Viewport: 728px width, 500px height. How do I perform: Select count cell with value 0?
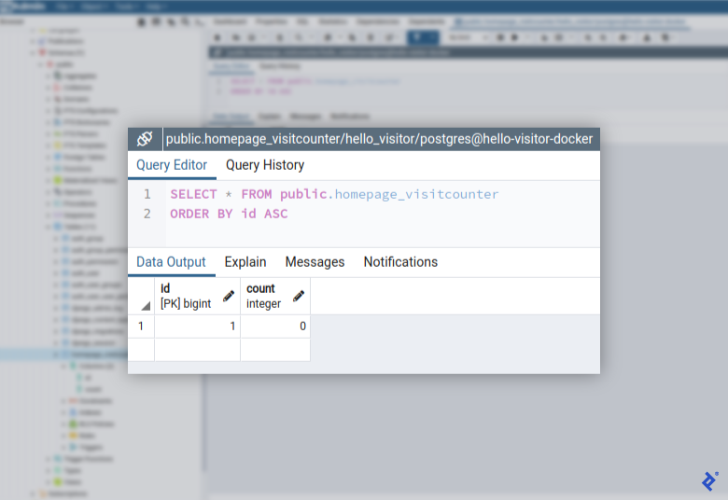(x=275, y=326)
